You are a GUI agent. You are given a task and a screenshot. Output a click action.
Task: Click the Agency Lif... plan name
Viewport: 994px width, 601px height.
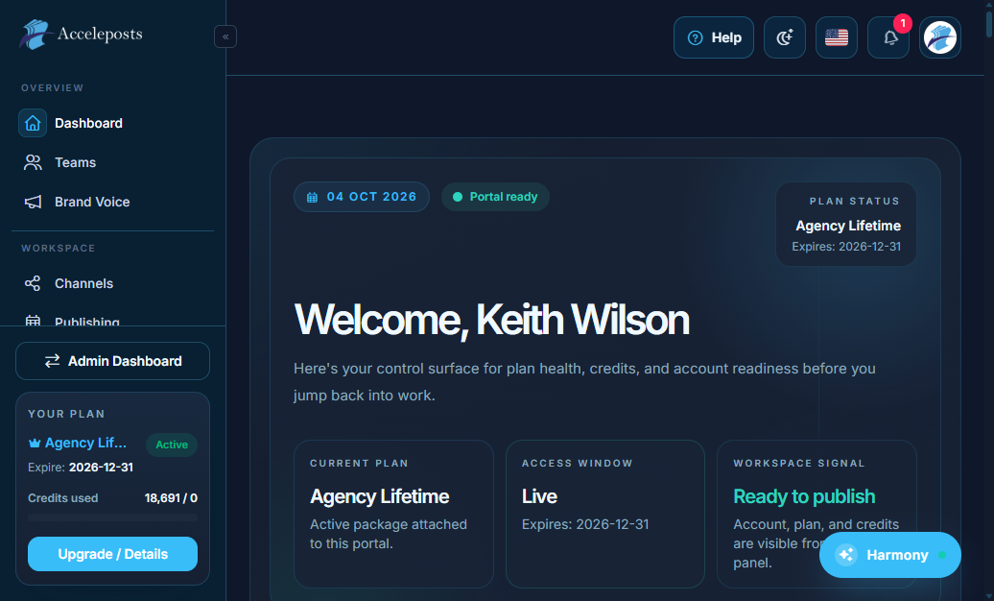[85, 443]
